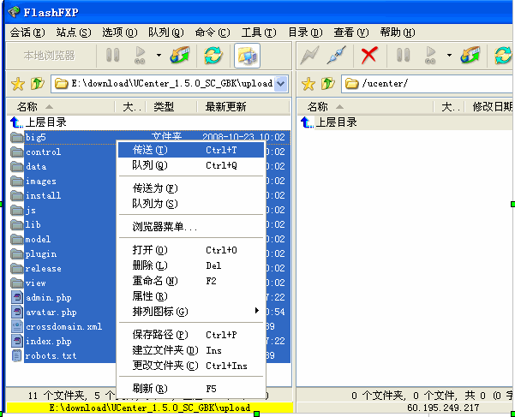Screen dimensions: 515x417
Task: Choose 删除(L) in the context menu
Action: 191,265
